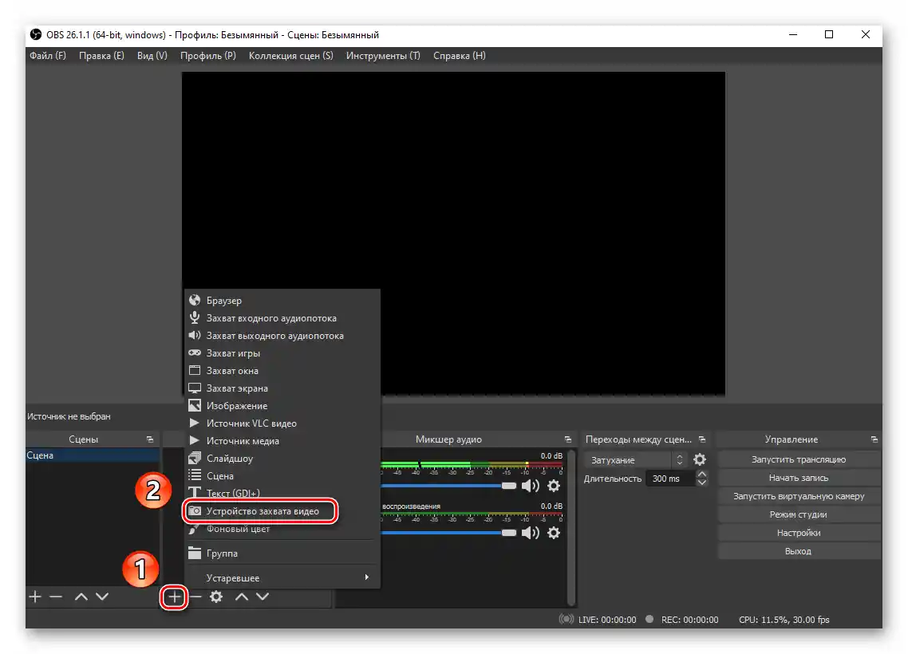This screenshot has width=908, height=654.
Task: Click the Выход button
Action: click(799, 551)
